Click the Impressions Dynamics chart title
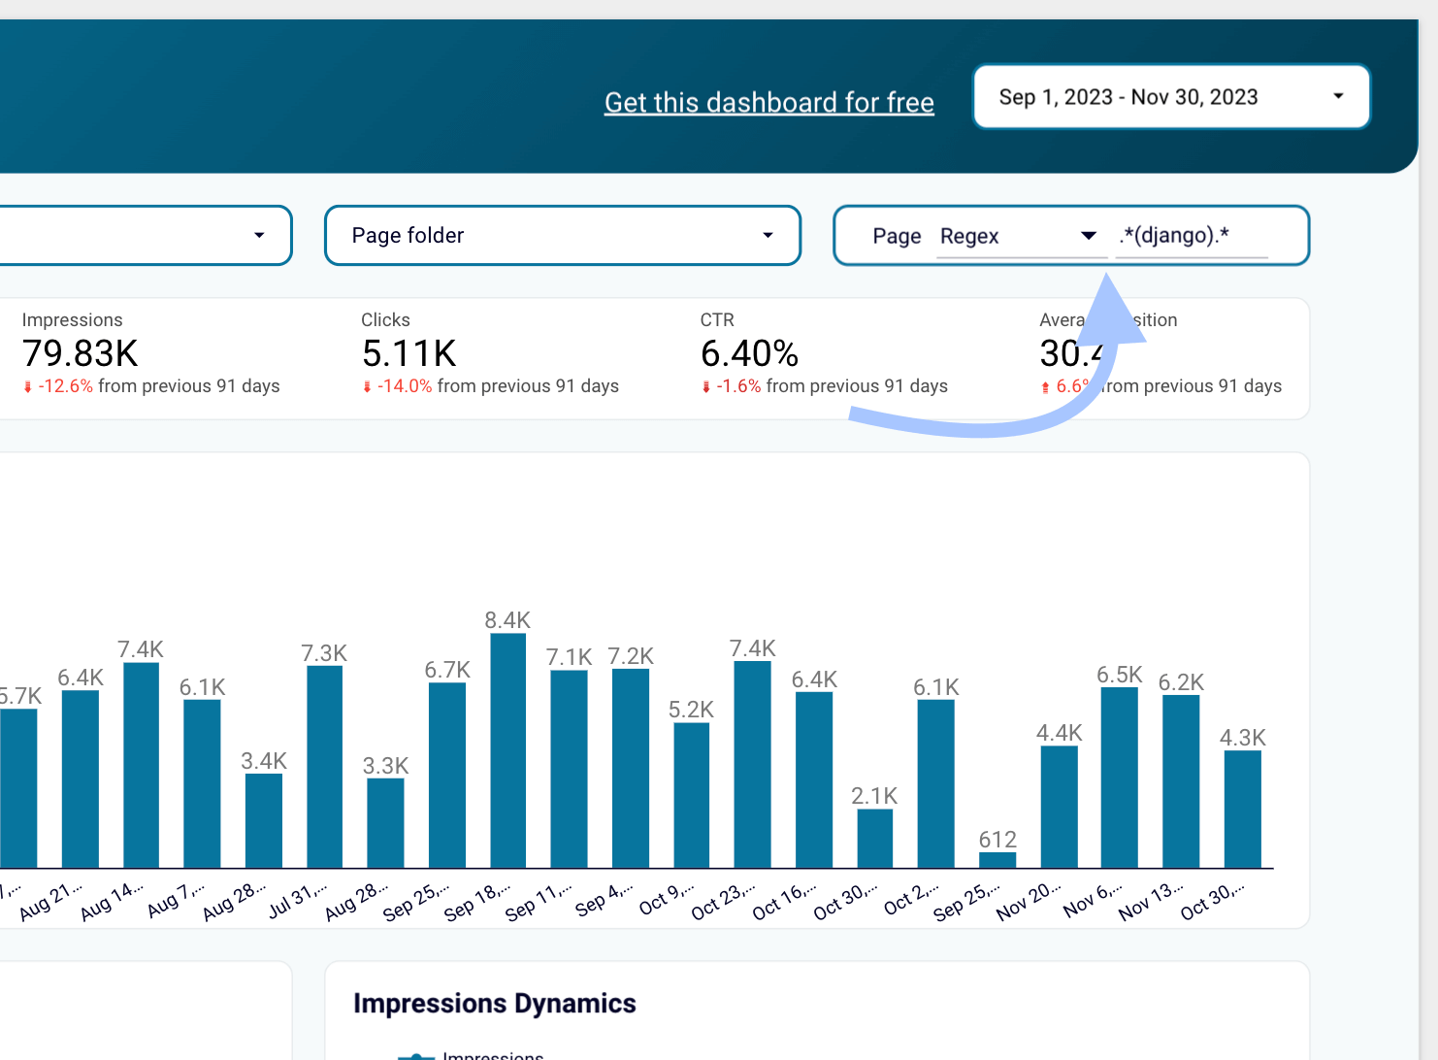Viewport: 1438px width, 1060px height. [495, 1003]
